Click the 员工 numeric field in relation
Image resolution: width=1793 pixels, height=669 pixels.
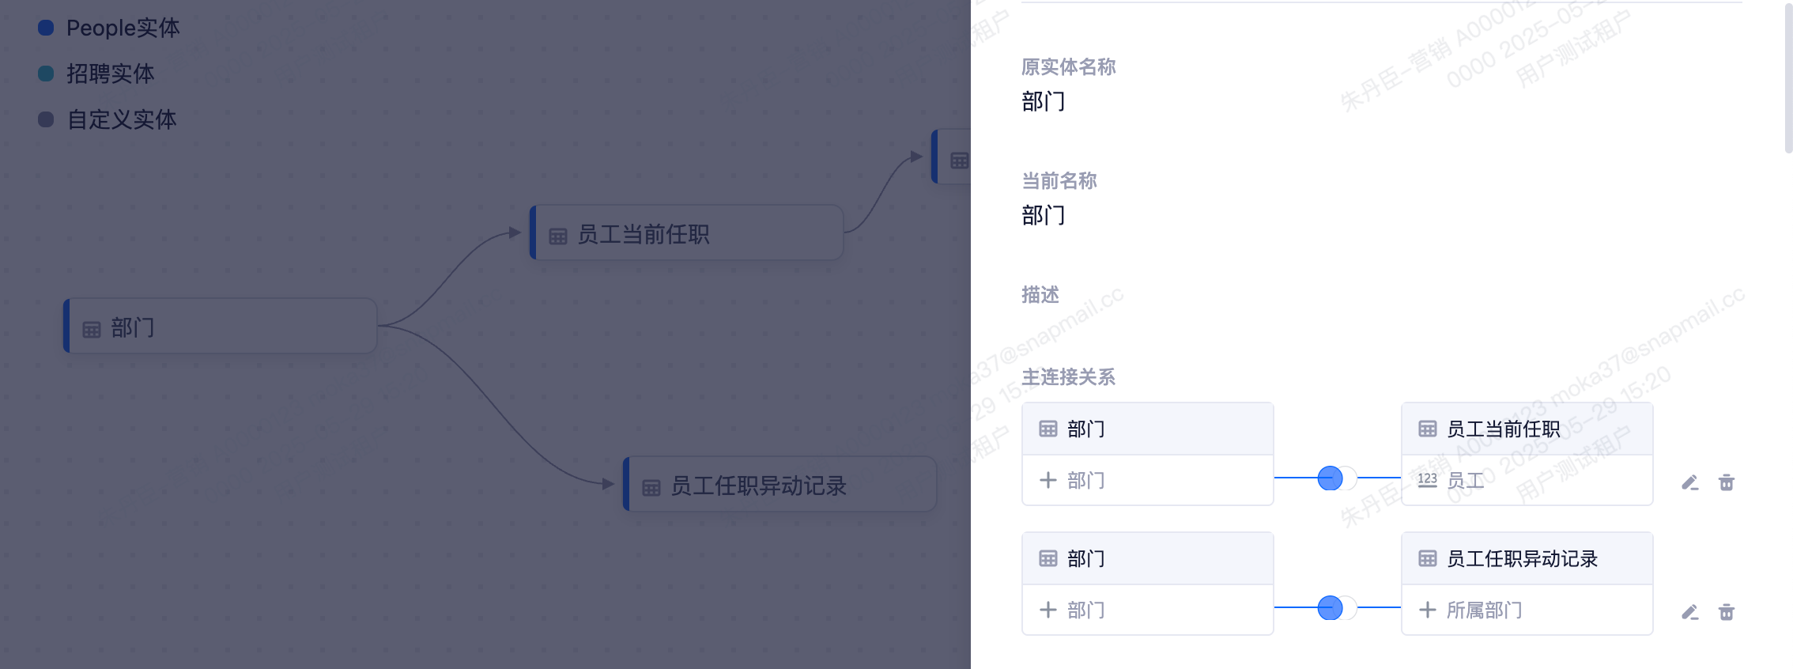tap(1527, 480)
